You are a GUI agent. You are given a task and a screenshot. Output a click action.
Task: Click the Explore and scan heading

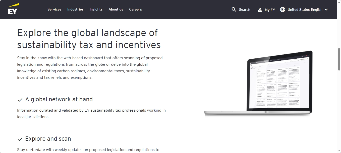click(48, 139)
